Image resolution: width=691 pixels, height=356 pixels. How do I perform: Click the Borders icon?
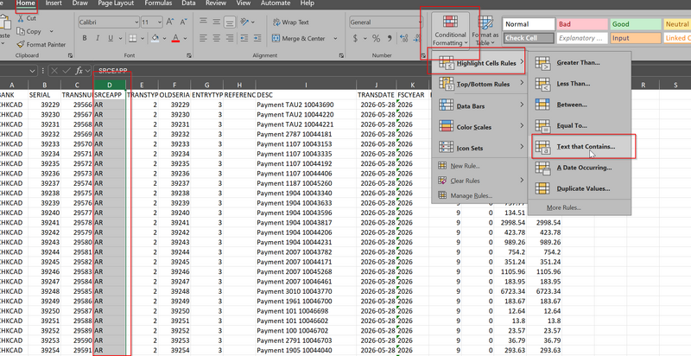pyautogui.click(x=133, y=38)
